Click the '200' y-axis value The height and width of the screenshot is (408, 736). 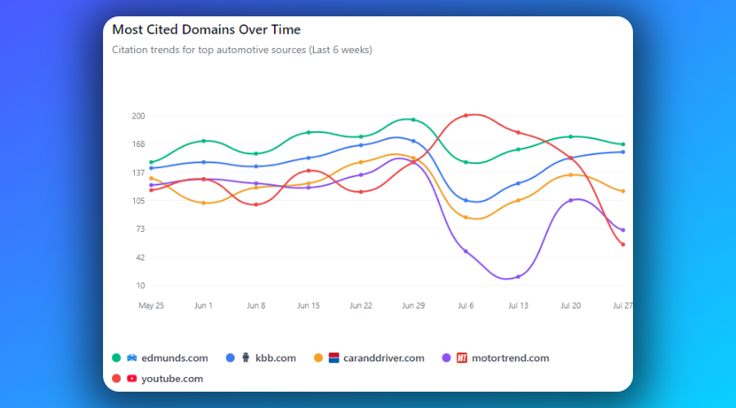coord(138,116)
